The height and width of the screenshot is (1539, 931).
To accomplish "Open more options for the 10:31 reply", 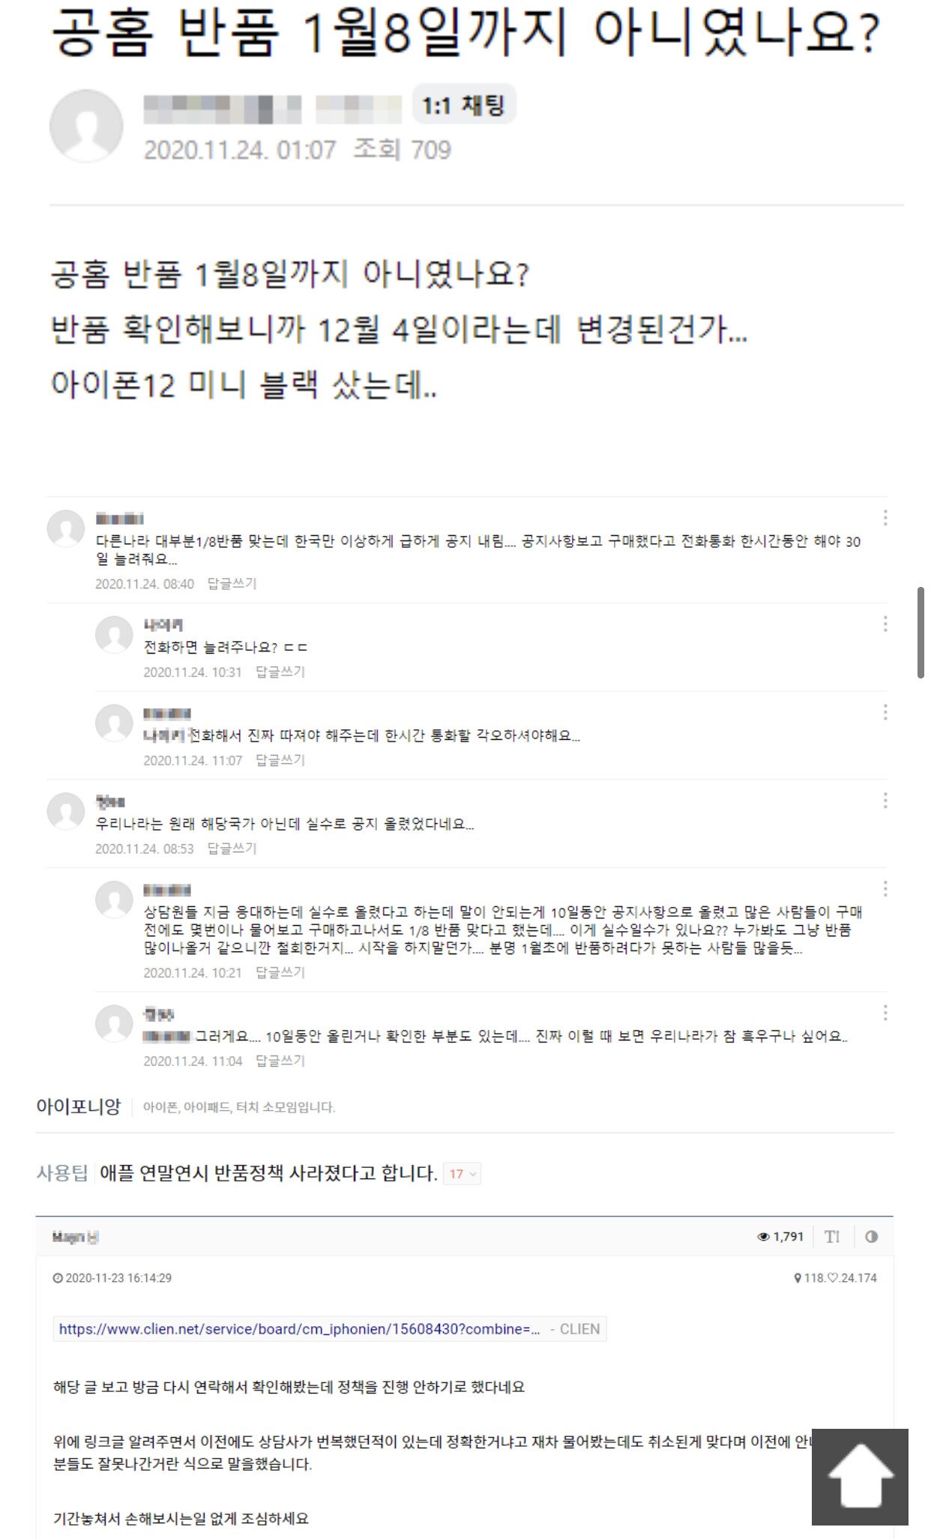I will 885,624.
